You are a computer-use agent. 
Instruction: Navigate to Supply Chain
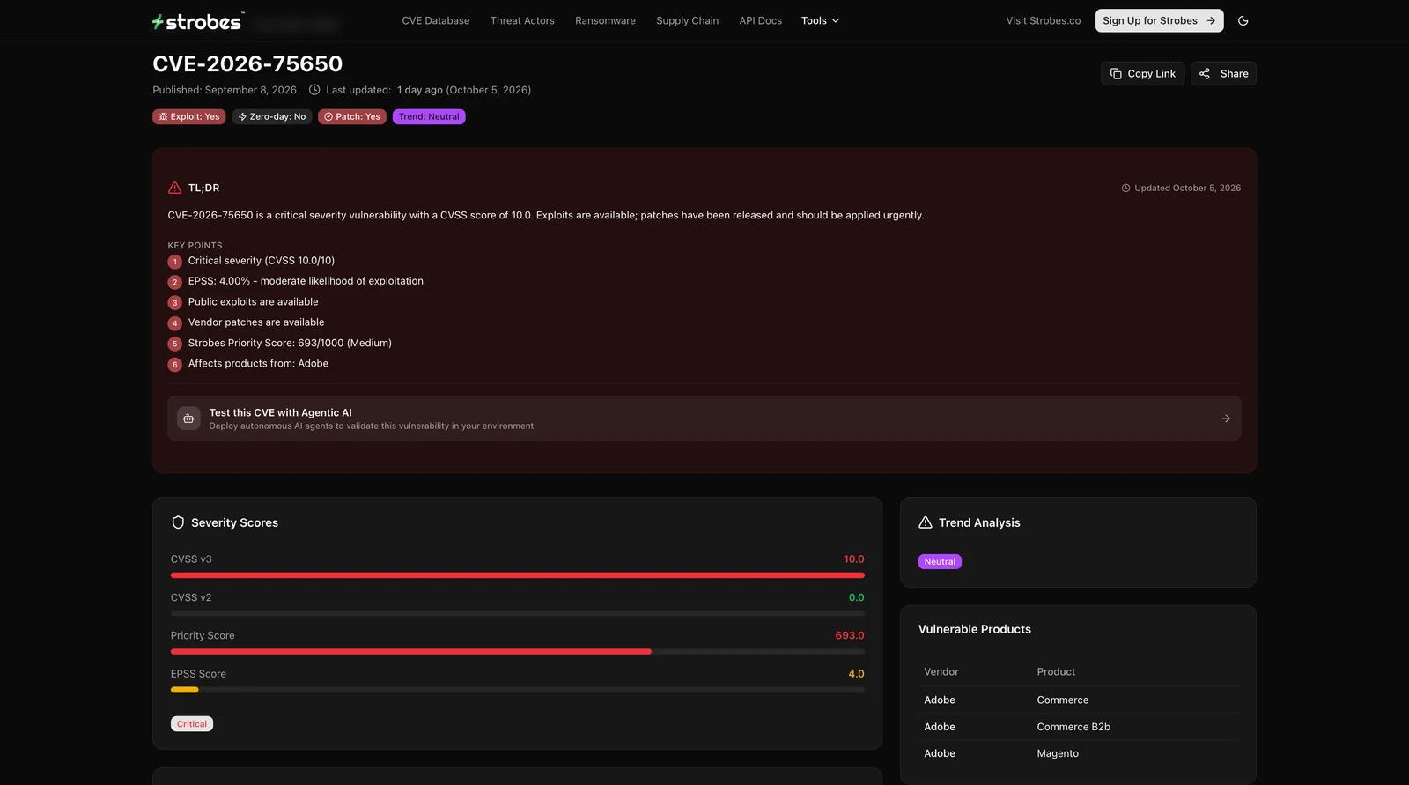(x=687, y=20)
